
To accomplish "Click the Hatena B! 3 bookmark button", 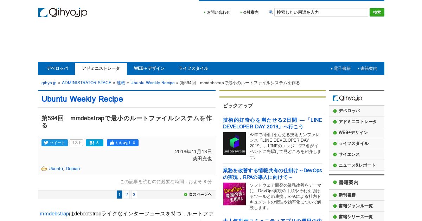I will [x=95, y=143].
